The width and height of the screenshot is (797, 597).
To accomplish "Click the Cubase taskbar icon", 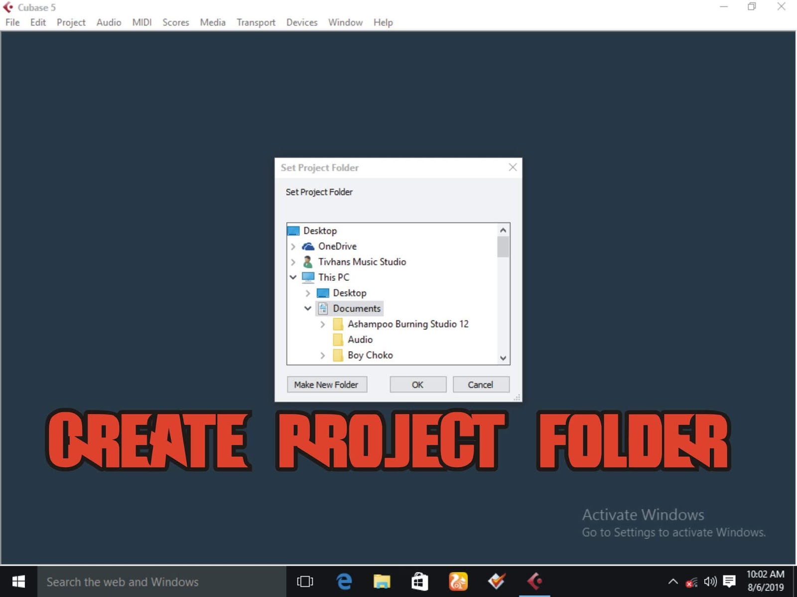I will [534, 582].
